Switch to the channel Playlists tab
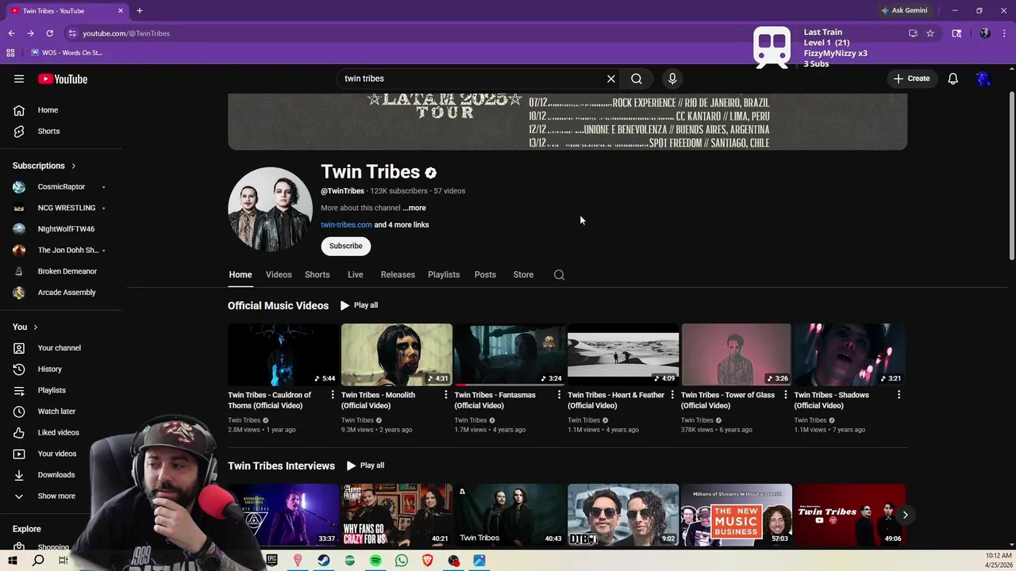This screenshot has height=571, width=1016. tap(444, 274)
